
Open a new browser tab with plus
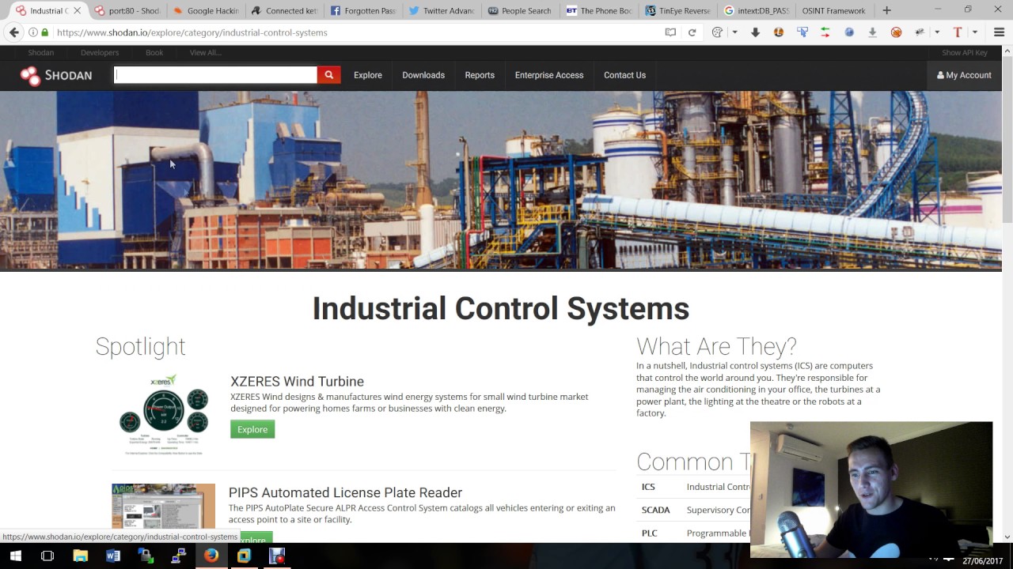coord(886,10)
